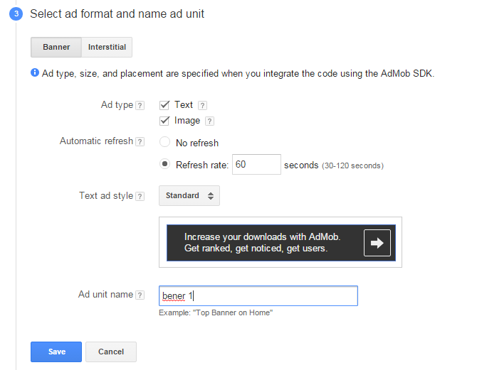Switch to the Interstitial format tab
Screen dimensions: 477x370
coord(107,47)
